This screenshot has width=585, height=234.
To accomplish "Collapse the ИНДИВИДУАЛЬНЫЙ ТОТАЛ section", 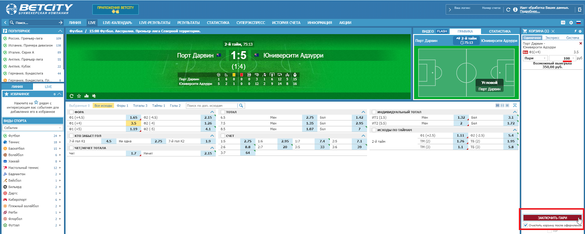I will tap(515, 112).
